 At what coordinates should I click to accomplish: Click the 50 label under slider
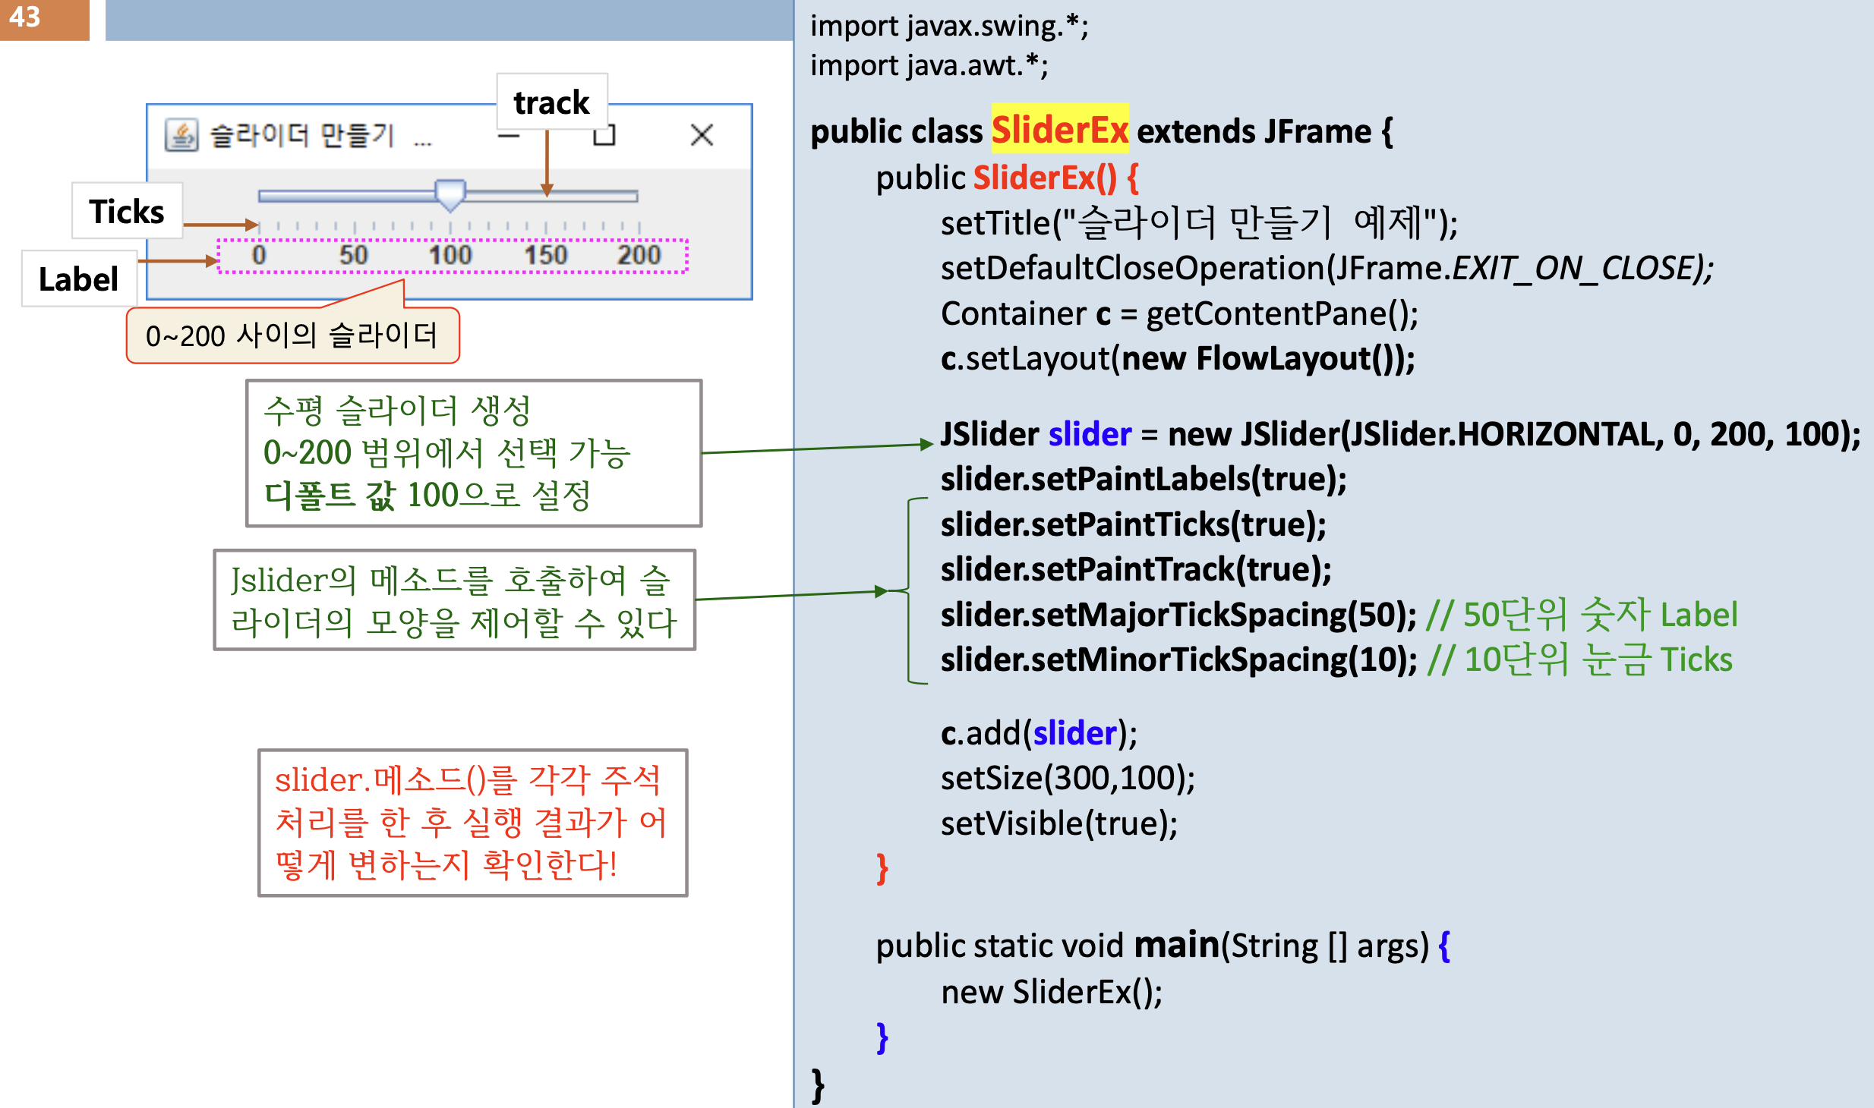(354, 255)
